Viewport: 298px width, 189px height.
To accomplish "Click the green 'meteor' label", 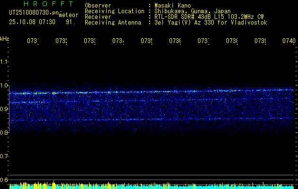I will (x=69, y=15).
